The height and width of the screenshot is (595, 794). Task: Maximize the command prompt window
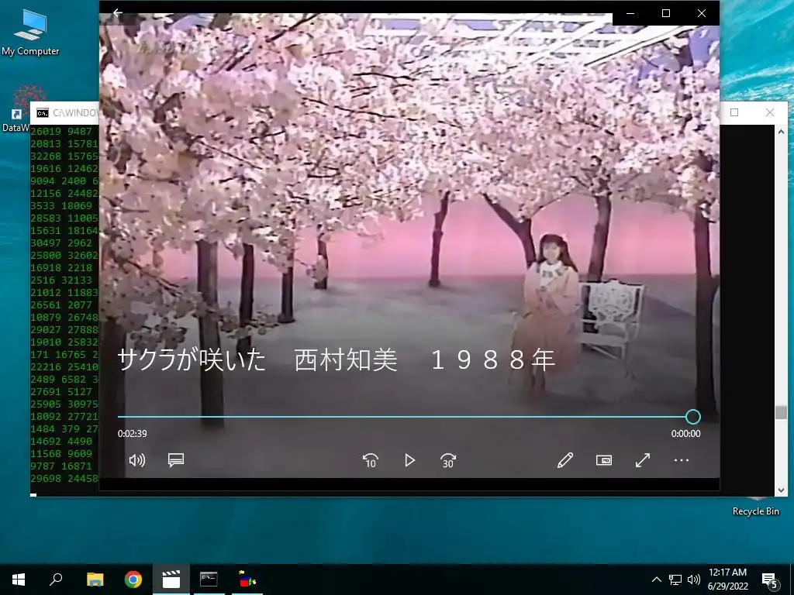pyautogui.click(x=734, y=112)
